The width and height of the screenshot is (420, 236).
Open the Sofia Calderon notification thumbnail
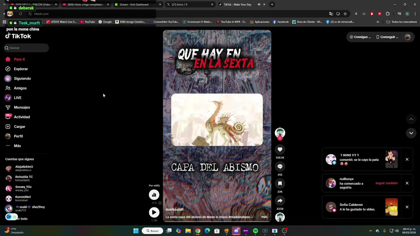tap(391, 207)
